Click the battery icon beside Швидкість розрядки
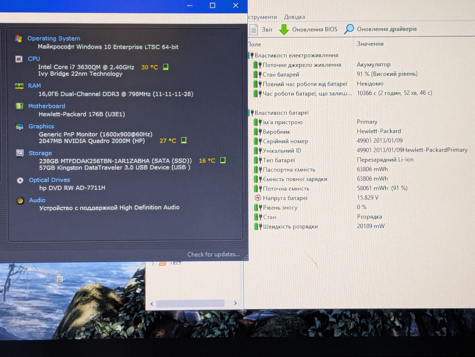The image size is (475, 357). [258, 227]
